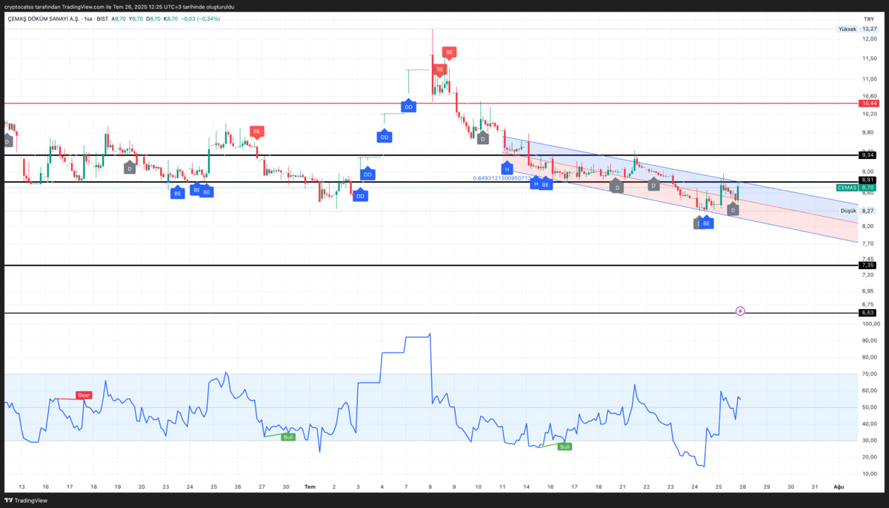This screenshot has height=508, width=889.
Task: Click the K8,70 close value
Action: (x=172, y=18)
